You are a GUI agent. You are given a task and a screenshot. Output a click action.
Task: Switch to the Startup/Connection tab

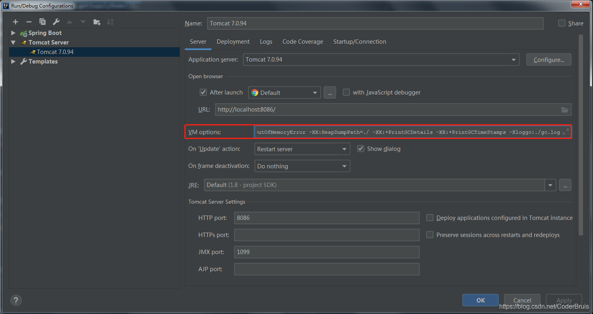360,42
